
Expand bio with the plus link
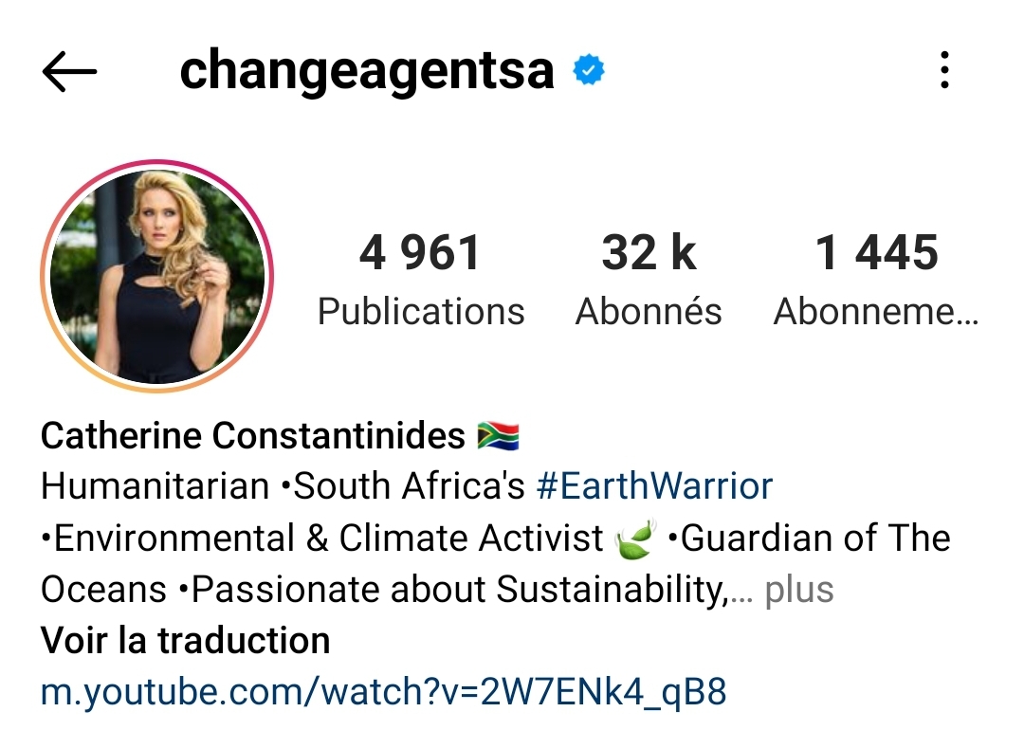pos(798,590)
